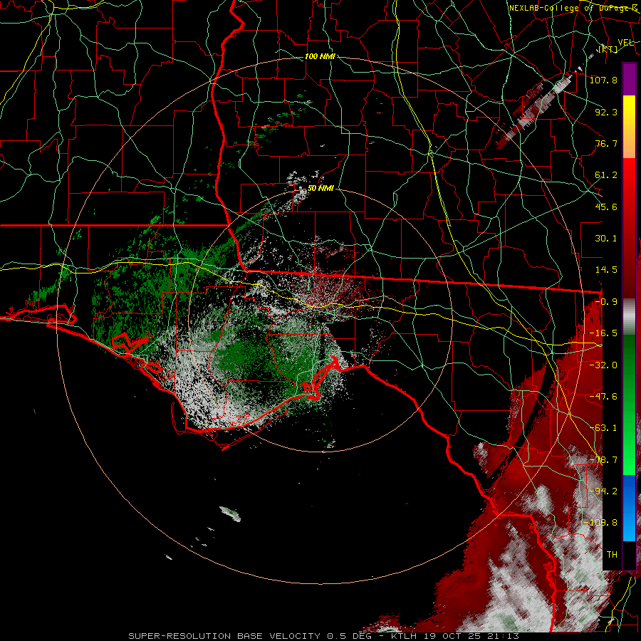Select the 61.2 velocity scale value
This screenshot has width=641, height=641.
click(x=606, y=175)
